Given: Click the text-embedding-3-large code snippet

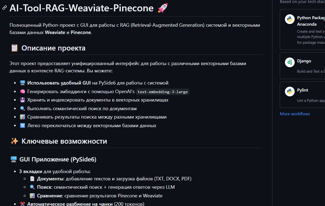Looking at the screenshot, I should (x=162, y=92).
